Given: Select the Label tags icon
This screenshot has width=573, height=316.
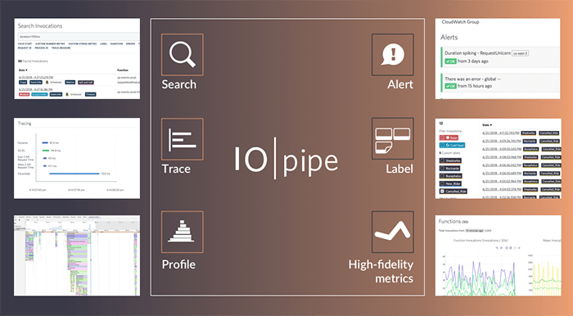Looking at the screenshot, I should [393, 138].
